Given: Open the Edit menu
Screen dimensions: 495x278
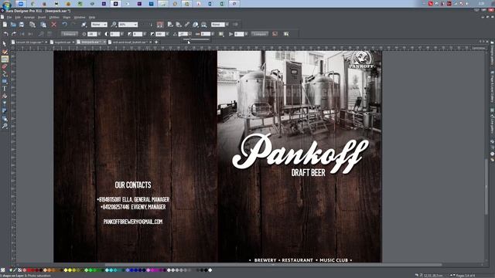Looking at the screenshot, I should pos(18,17).
